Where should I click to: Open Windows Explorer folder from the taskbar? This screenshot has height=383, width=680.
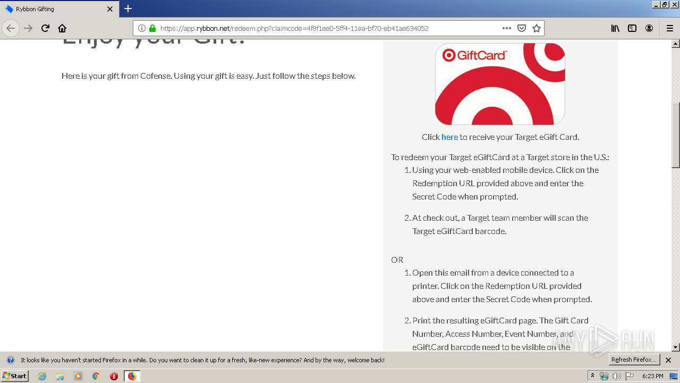pos(60,376)
